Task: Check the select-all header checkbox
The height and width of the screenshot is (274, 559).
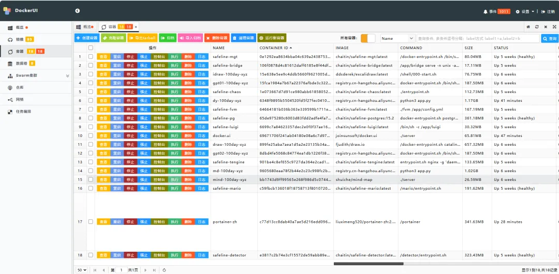Action: (x=91, y=48)
